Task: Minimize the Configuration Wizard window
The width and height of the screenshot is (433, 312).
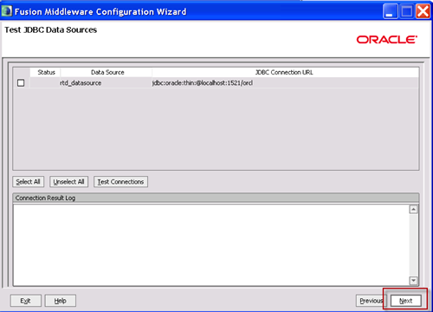Action: click(x=390, y=11)
